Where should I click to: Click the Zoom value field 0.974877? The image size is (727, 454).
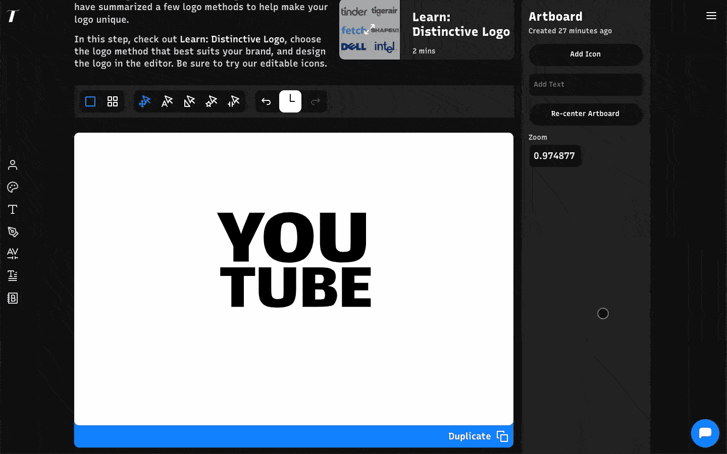click(555, 156)
